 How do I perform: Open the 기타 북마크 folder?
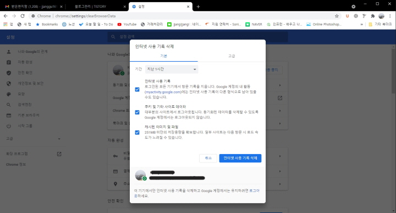pyautogui.click(x=380, y=24)
